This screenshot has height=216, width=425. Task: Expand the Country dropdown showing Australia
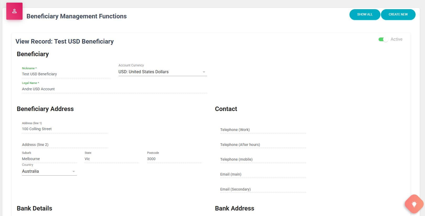tap(49, 171)
